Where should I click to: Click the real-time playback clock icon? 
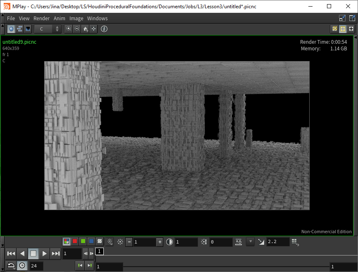point(22,266)
